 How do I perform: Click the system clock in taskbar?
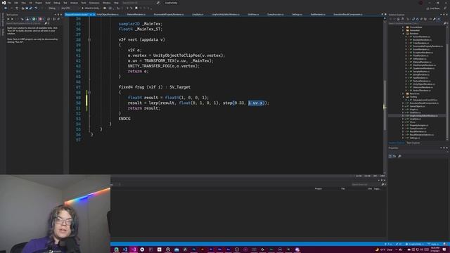(435, 249)
